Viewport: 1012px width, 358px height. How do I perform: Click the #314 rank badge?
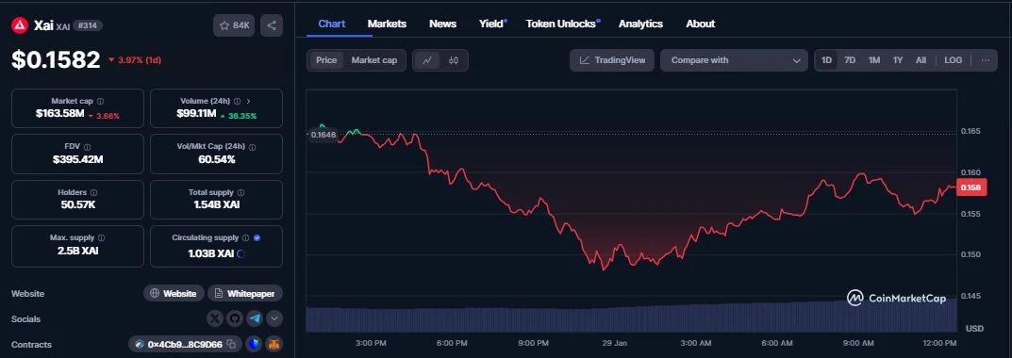click(87, 25)
